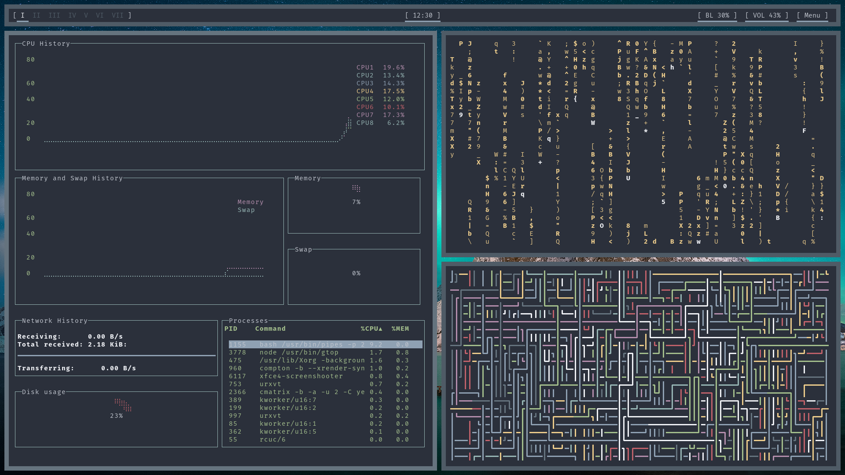The width and height of the screenshot is (845, 475).
Task: Sort processes by %CPU column header
Action: coord(371,329)
